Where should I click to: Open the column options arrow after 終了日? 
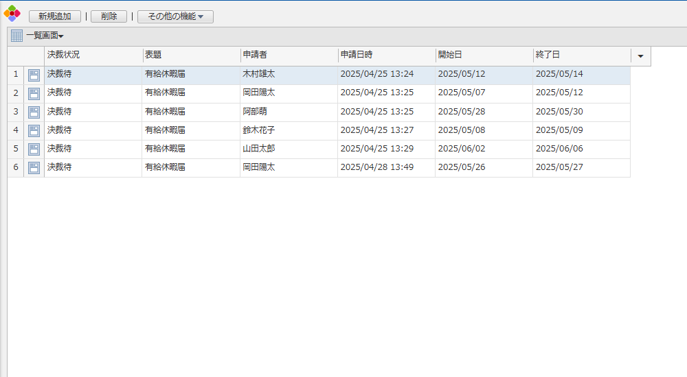(640, 56)
